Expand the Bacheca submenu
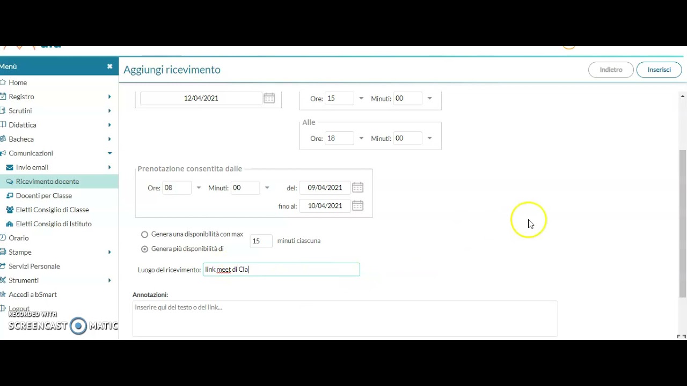Image resolution: width=687 pixels, height=386 pixels. click(109, 139)
